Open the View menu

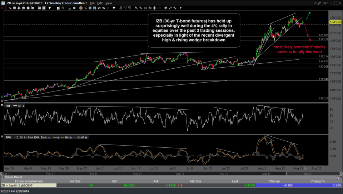click(109, 3)
